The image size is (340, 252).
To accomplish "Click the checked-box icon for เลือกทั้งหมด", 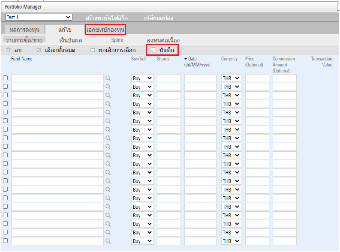I will (39, 50).
